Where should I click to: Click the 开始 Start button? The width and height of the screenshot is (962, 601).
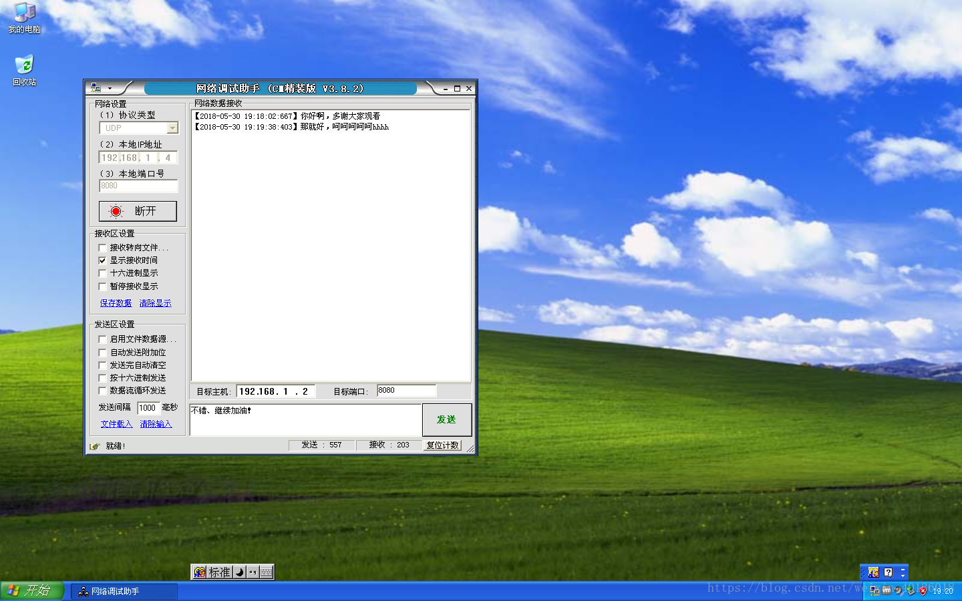pos(31,591)
